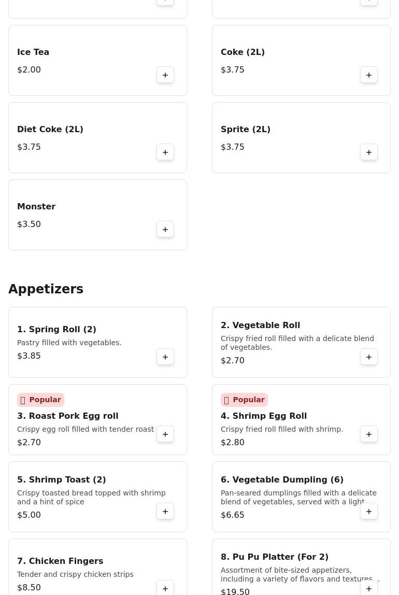Image resolution: width=399 pixels, height=595 pixels.
Task: Add 5. Shrimp Toast (2) to cart
Action: click(165, 512)
